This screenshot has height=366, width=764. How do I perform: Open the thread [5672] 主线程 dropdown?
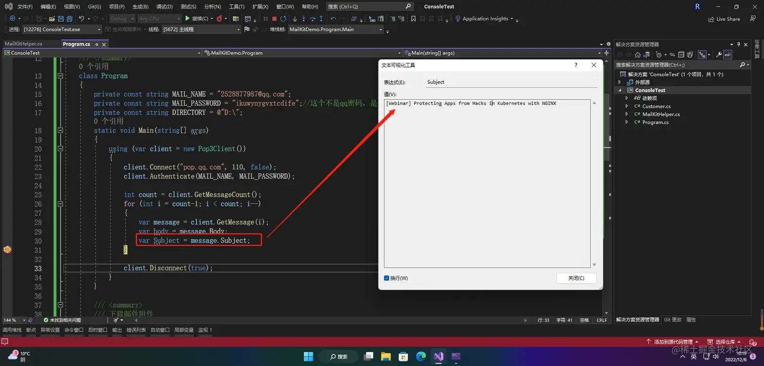click(x=202, y=29)
